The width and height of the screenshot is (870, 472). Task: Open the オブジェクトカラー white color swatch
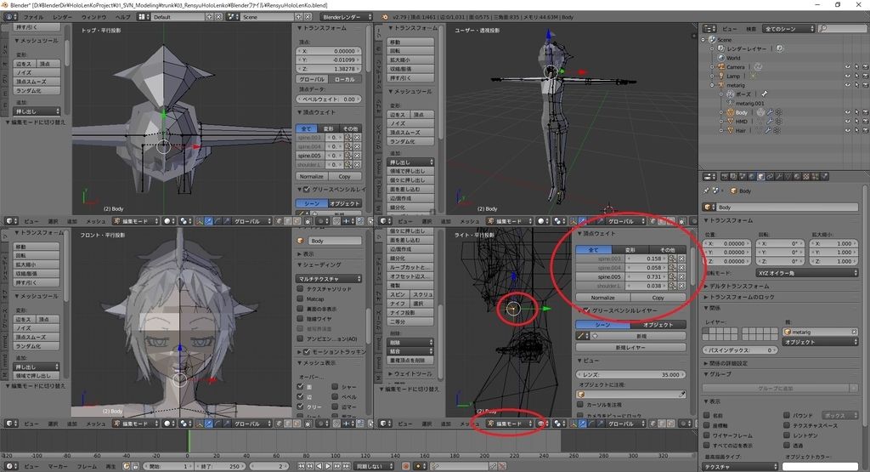(820, 467)
